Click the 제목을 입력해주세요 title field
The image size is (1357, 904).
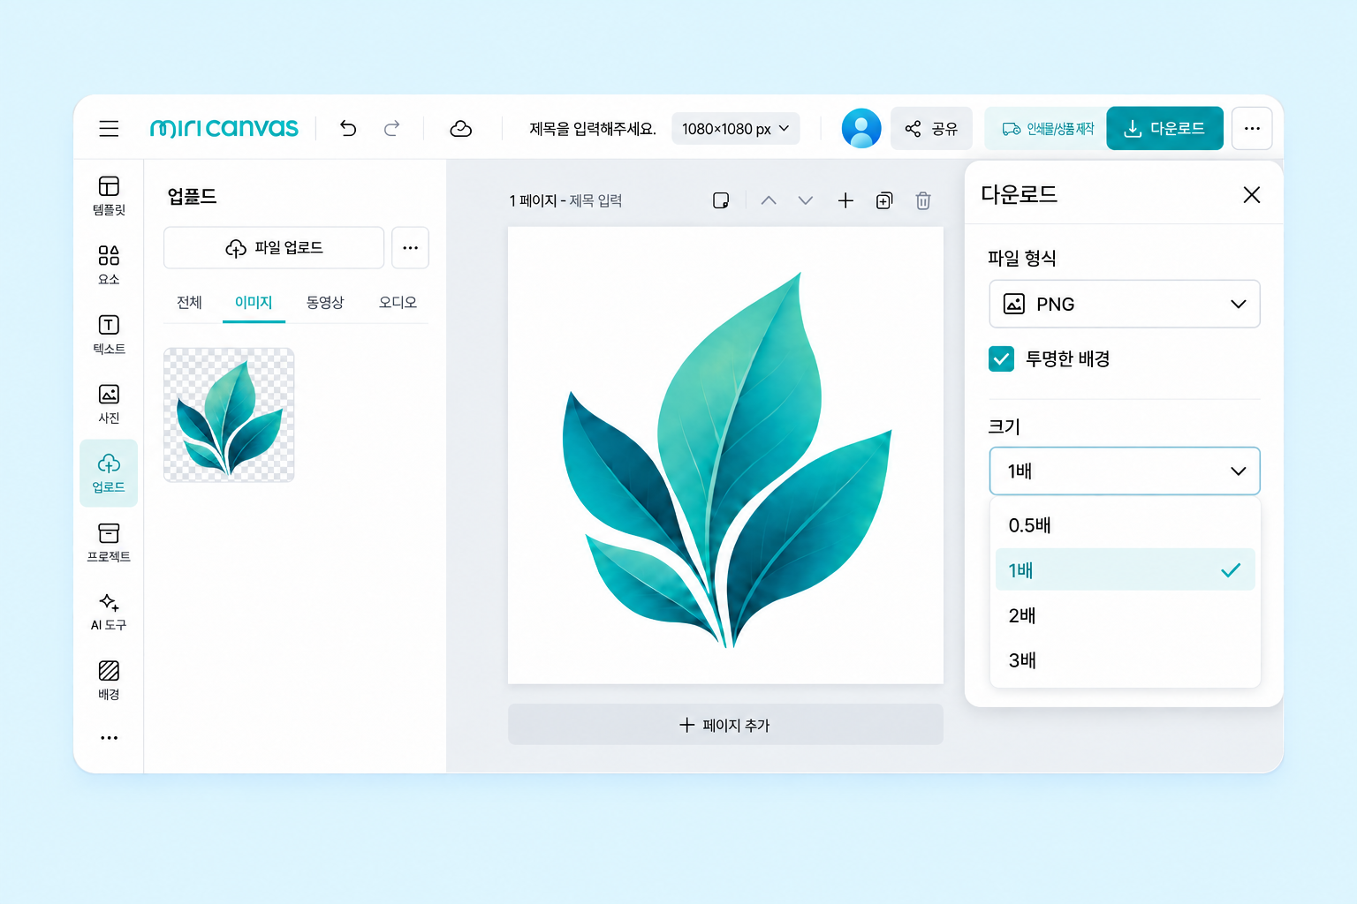[x=593, y=129]
